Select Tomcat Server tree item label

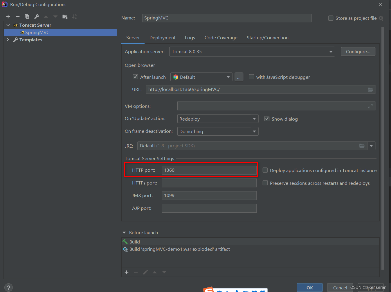[35, 25]
